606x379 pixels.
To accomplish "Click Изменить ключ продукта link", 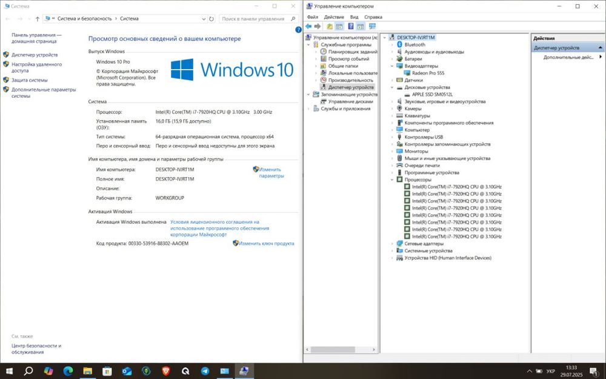I will pyautogui.click(x=266, y=244).
